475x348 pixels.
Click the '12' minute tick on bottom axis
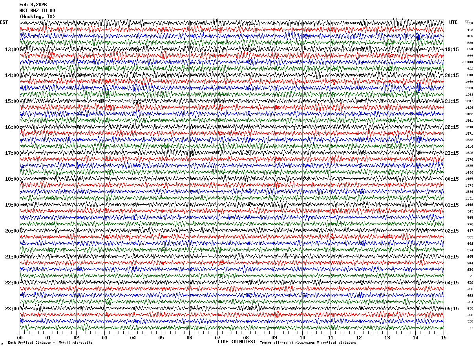pyautogui.click(x=359, y=337)
